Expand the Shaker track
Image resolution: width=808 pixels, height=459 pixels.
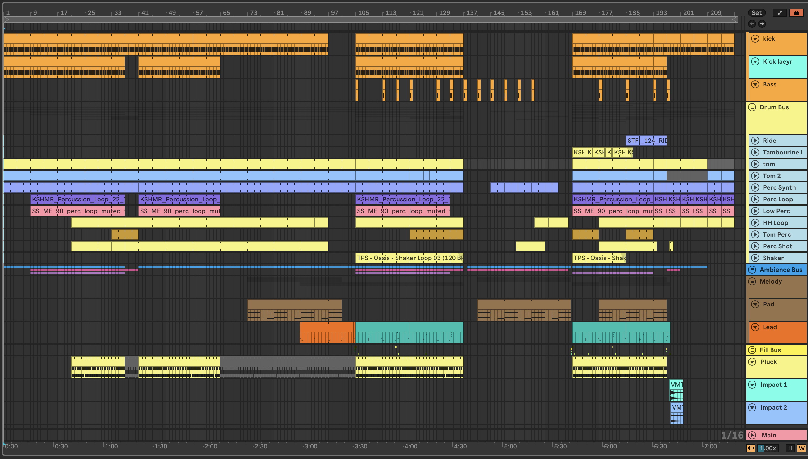tap(755, 258)
